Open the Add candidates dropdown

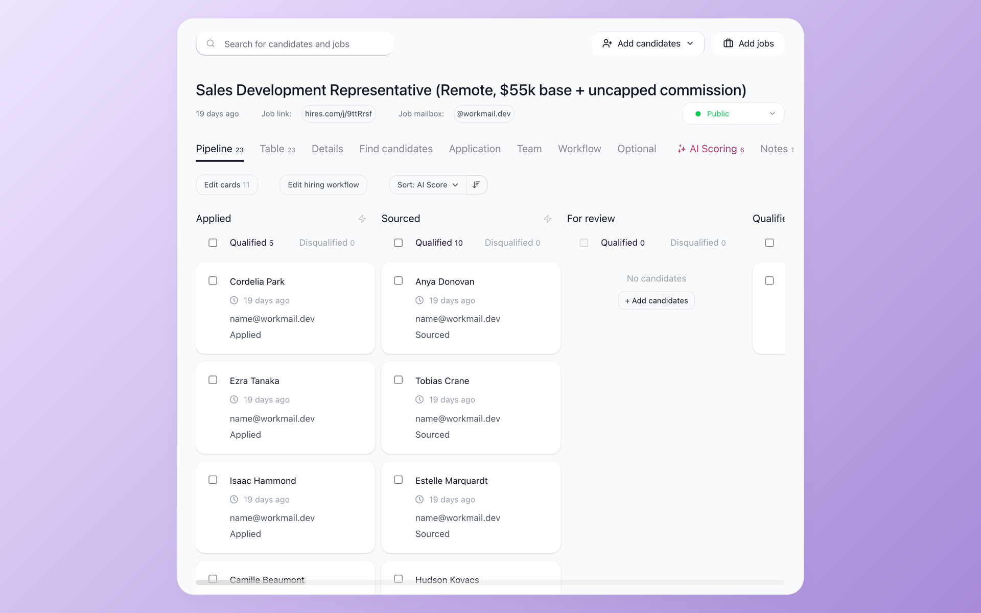(648, 43)
